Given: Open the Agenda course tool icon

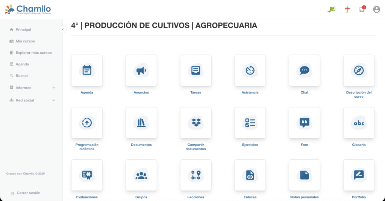Looking at the screenshot, I should tap(87, 70).
